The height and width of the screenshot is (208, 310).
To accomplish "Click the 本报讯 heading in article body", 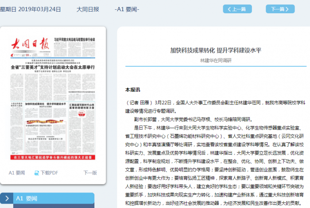I will tap(132, 90).
